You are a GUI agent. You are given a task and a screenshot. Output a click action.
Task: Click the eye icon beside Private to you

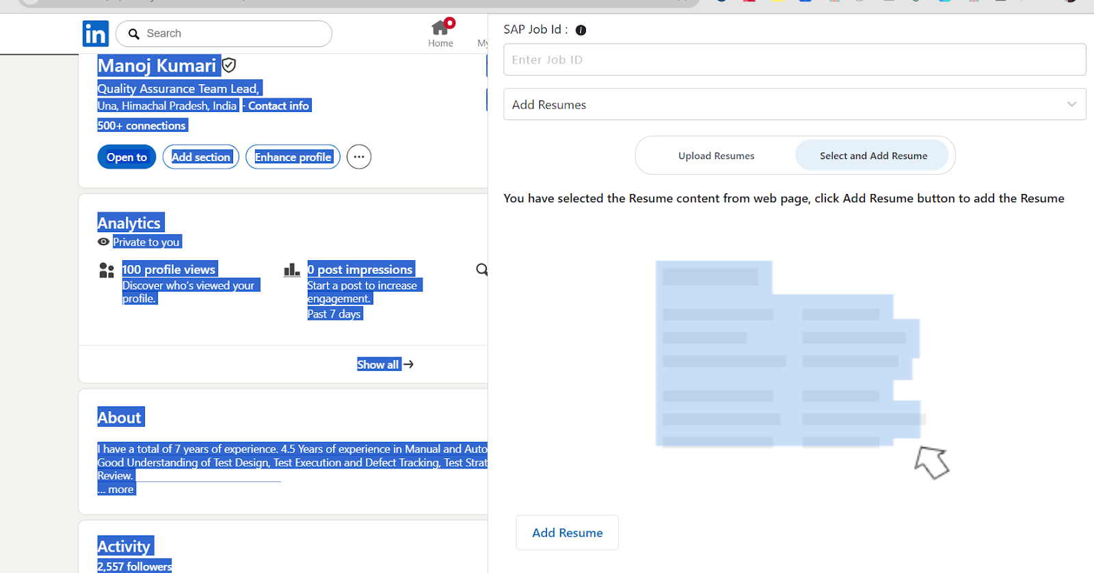point(103,242)
